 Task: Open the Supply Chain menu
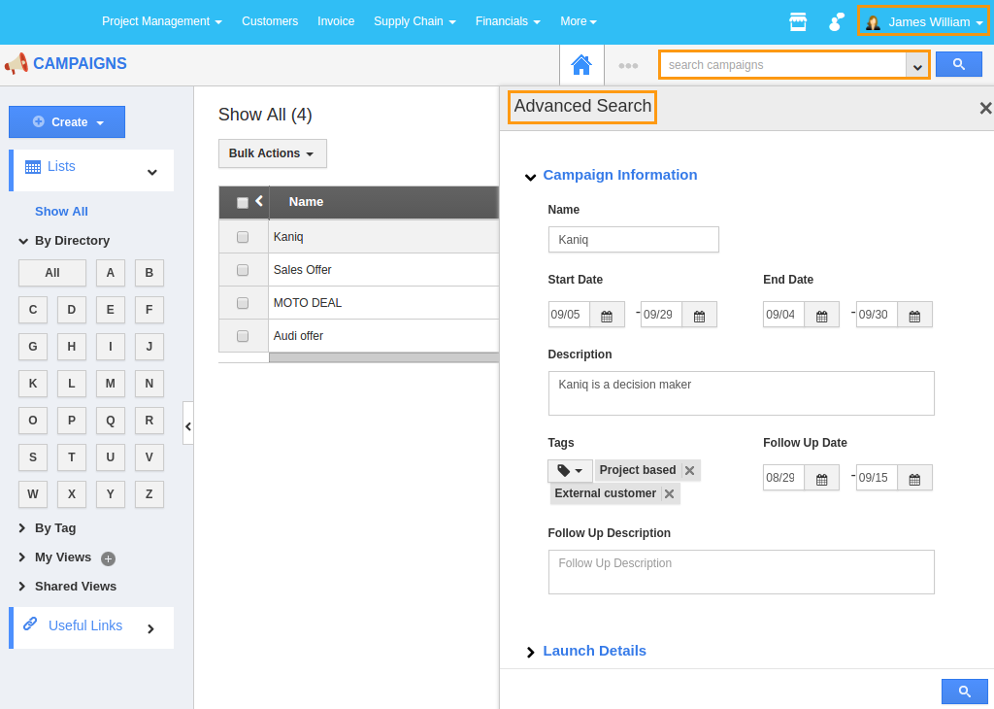click(x=414, y=21)
